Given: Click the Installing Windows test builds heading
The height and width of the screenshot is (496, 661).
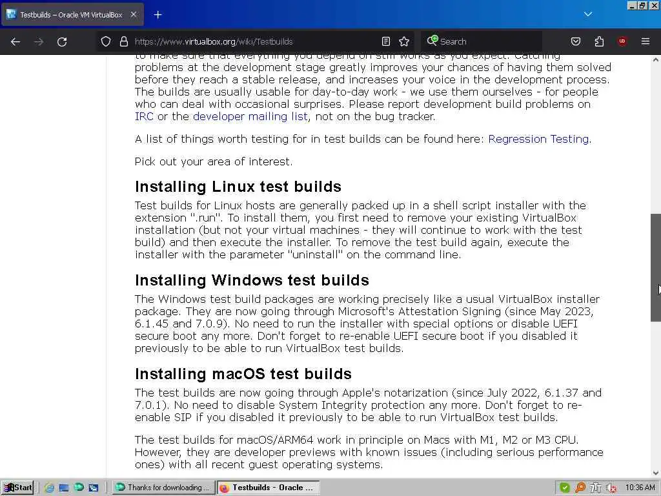Looking at the screenshot, I should [x=252, y=280].
